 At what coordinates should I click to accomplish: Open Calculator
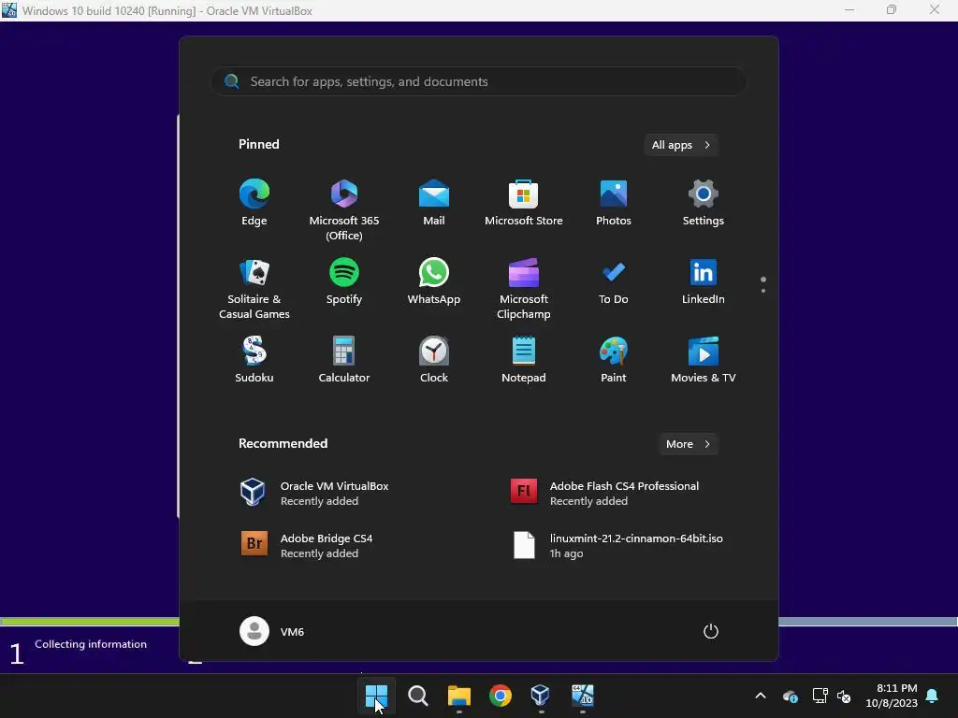[x=344, y=360]
